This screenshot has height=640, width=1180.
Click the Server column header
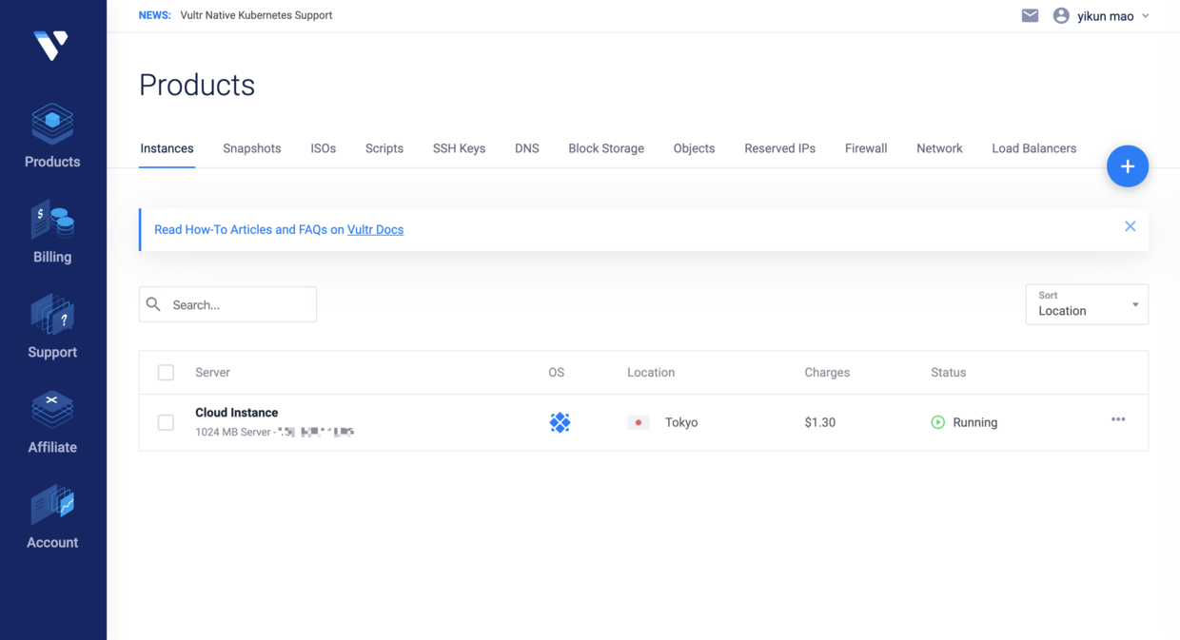click(212, 372)
